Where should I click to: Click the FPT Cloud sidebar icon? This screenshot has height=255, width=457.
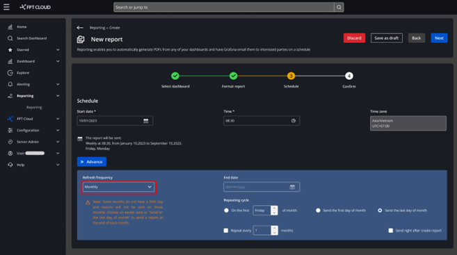pyautogui.click(x=10, y=119)
